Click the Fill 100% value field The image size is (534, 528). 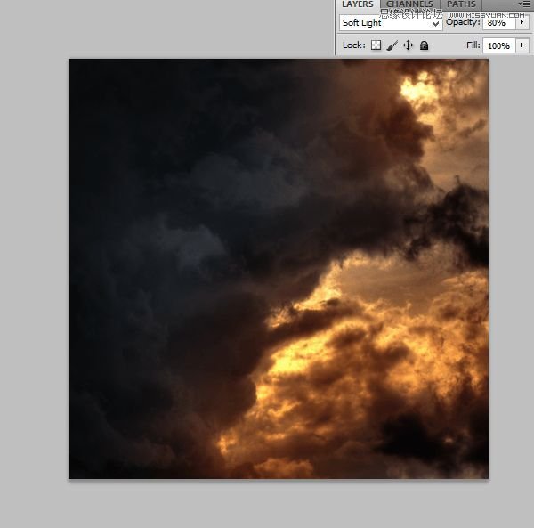pos(498,45)
